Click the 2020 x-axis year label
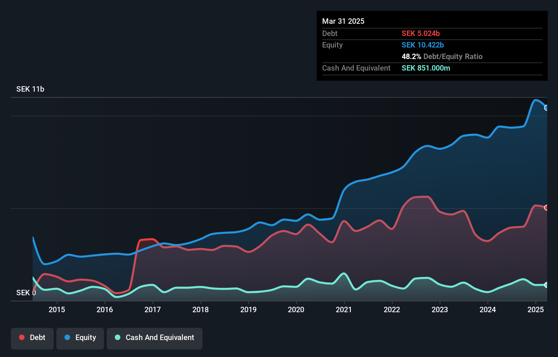Viewport: 558px width, 357px height. [x=296, y=309]
